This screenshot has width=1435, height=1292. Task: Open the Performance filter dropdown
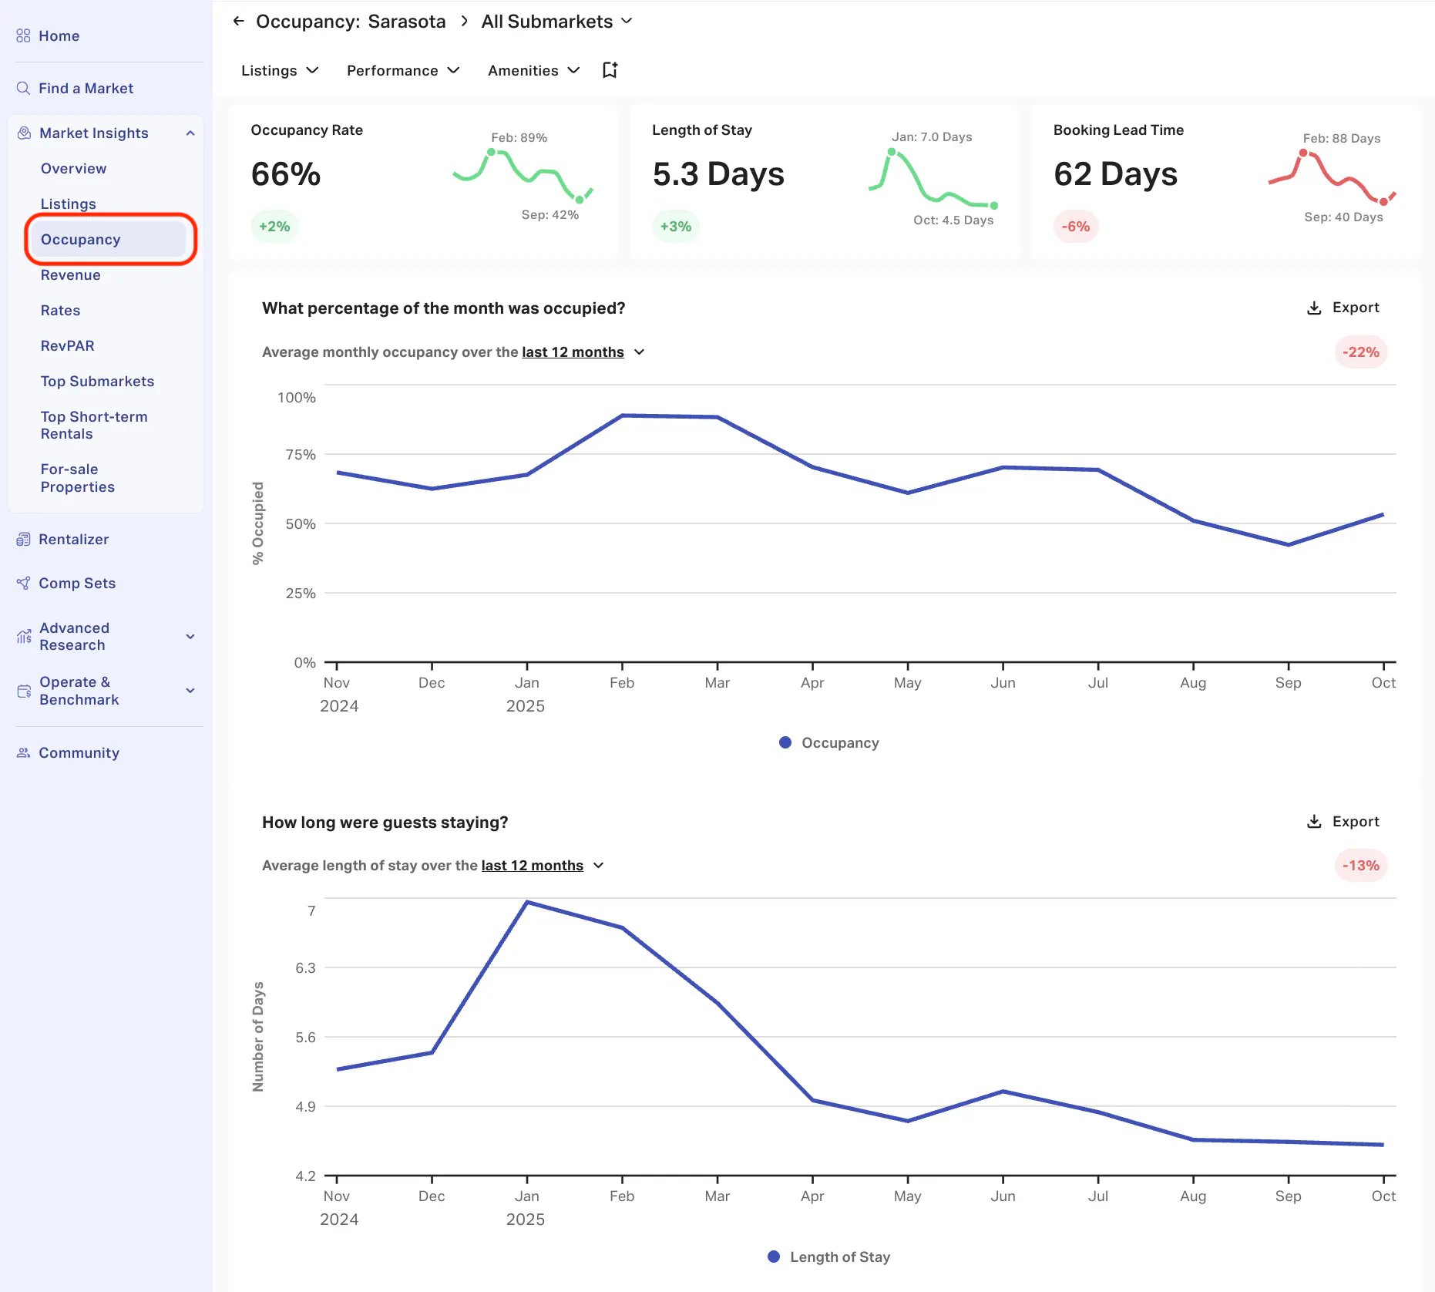(403, 70)
